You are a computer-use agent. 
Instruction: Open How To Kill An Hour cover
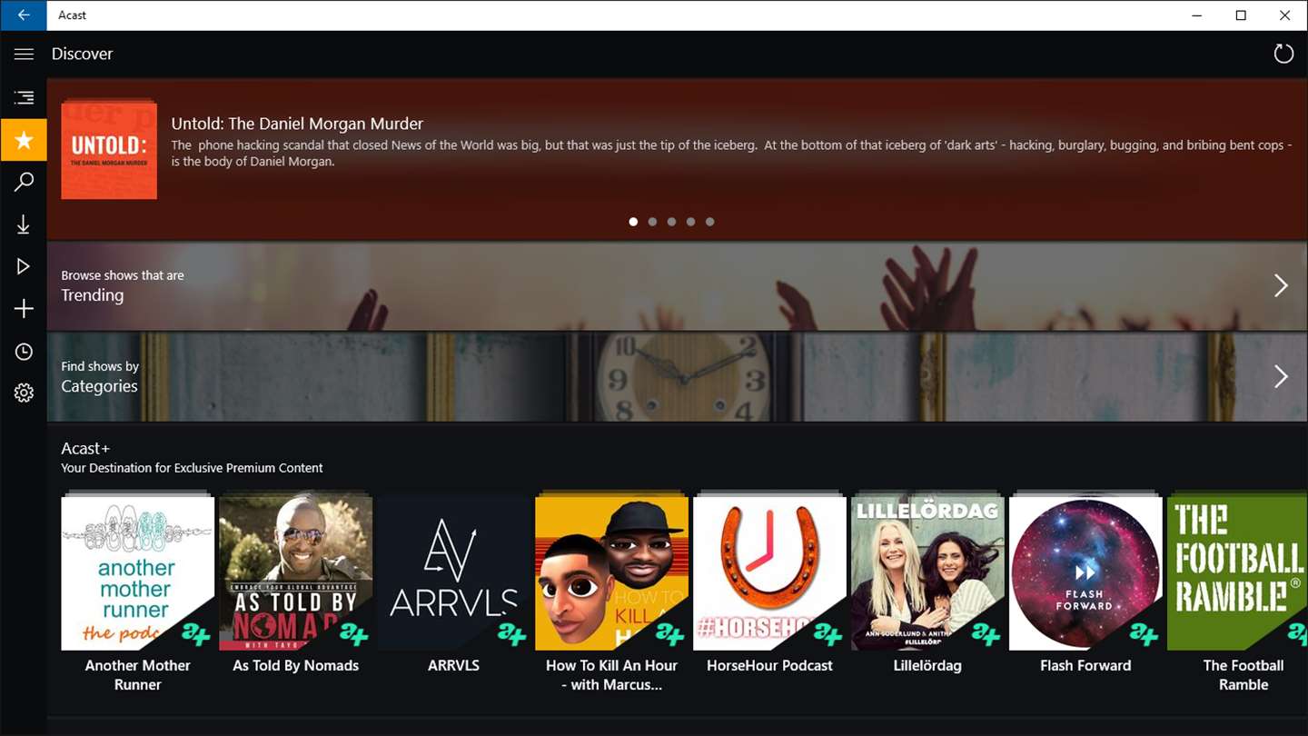click(x=612, y=572)
